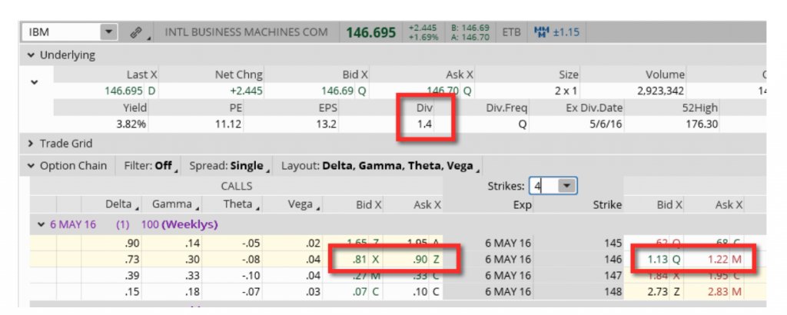Click the link chain icon beside symbol
The width and height of the screenshot is (787, 315).
click(135, 32)
